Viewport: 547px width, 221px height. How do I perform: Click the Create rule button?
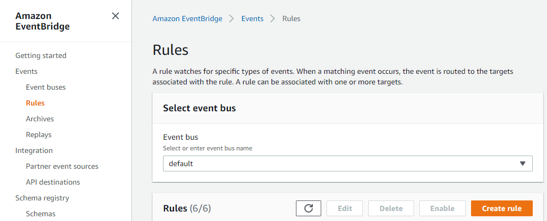(x=502, y=208)
